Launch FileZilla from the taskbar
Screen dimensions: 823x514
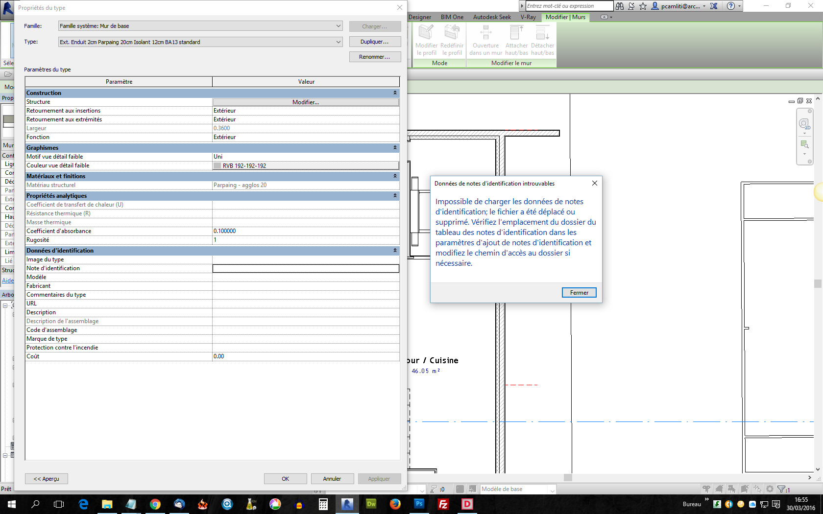pos(443,504)
